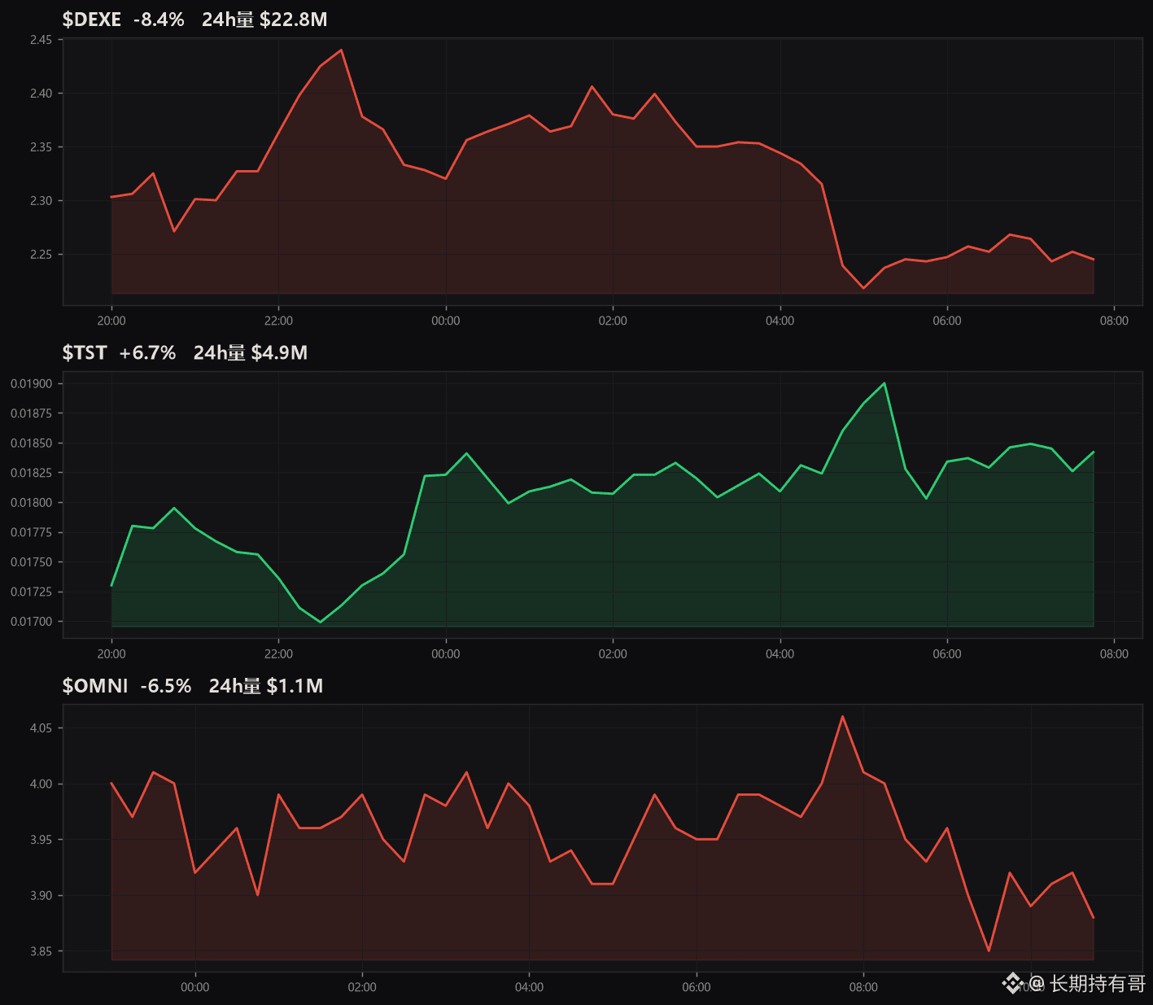
Task: Select the 0.01875 price label
Action: click(31, 413)
